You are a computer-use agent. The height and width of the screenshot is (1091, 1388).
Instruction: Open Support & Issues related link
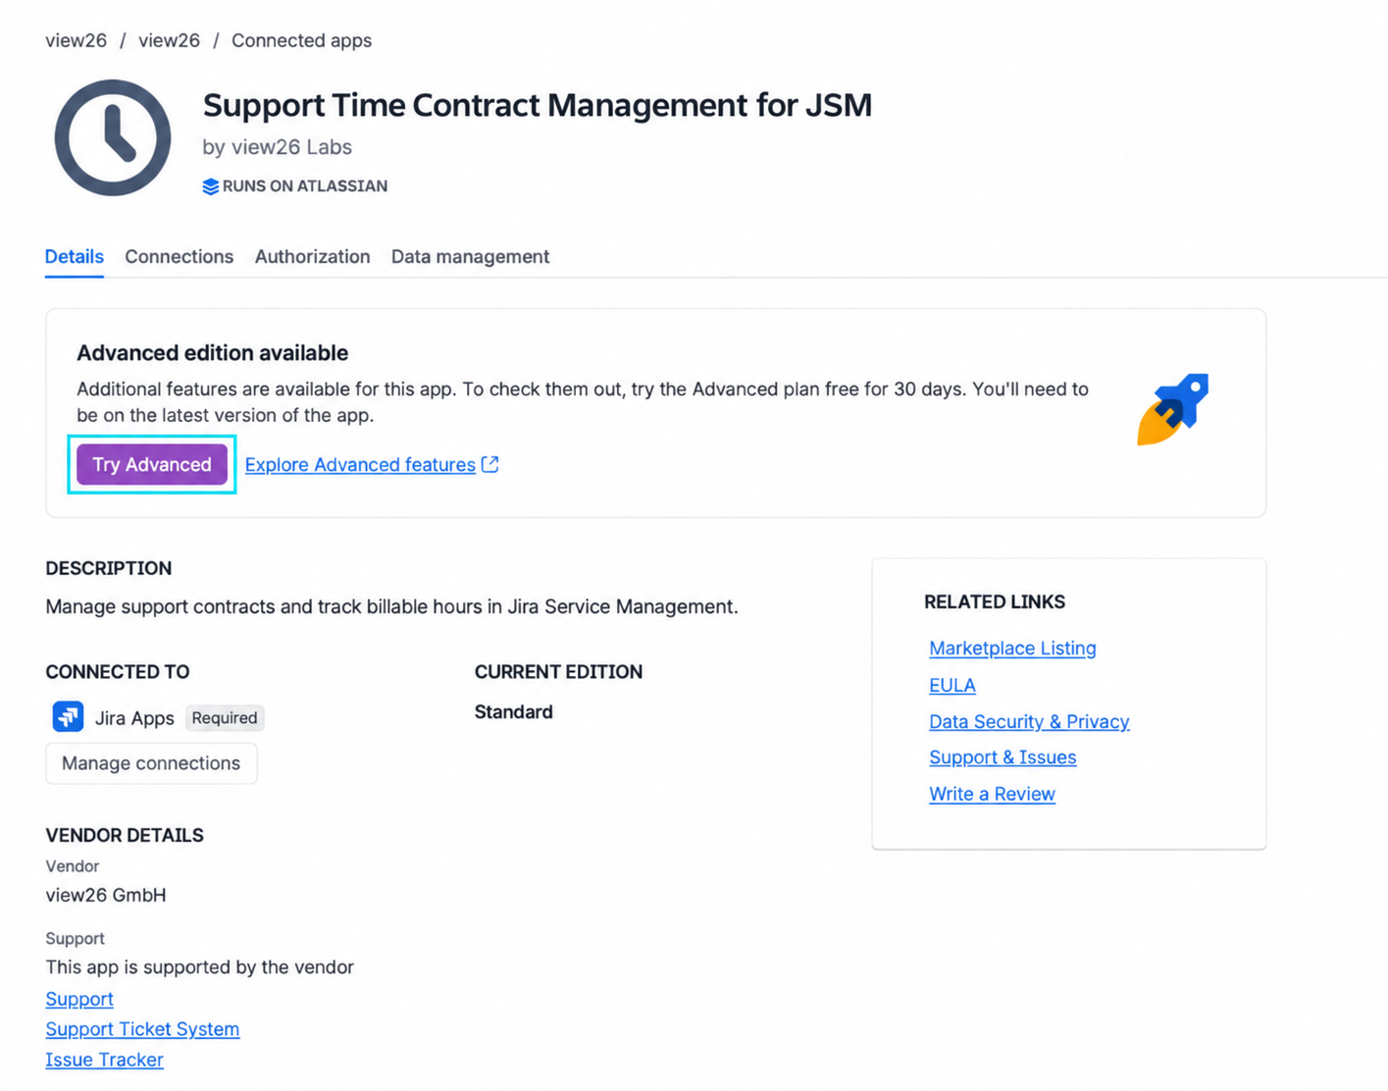tap(1002, 757)
